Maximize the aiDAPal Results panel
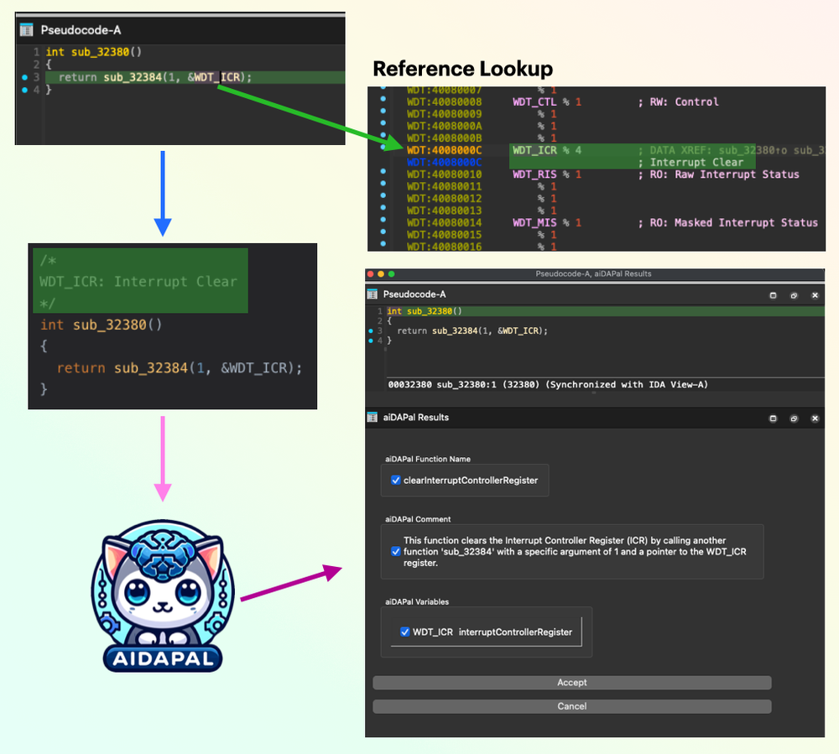This screenshot has width=839, height=754. click(773, 419)
